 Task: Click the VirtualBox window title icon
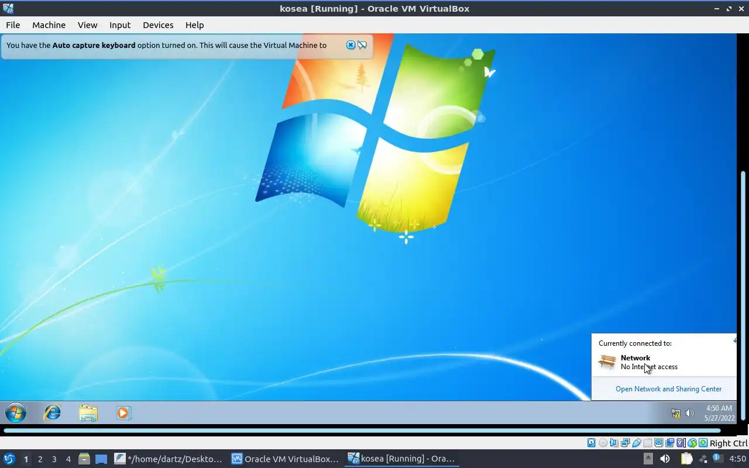pyautogui.click(x=8, y=8)
